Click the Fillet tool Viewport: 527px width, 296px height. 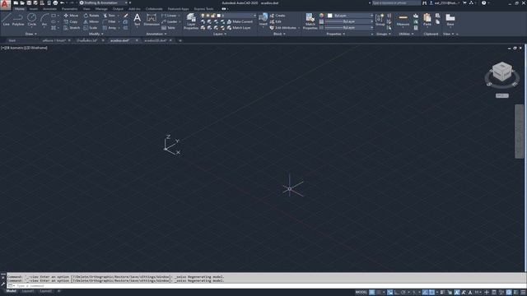click(x=110, y=21)
